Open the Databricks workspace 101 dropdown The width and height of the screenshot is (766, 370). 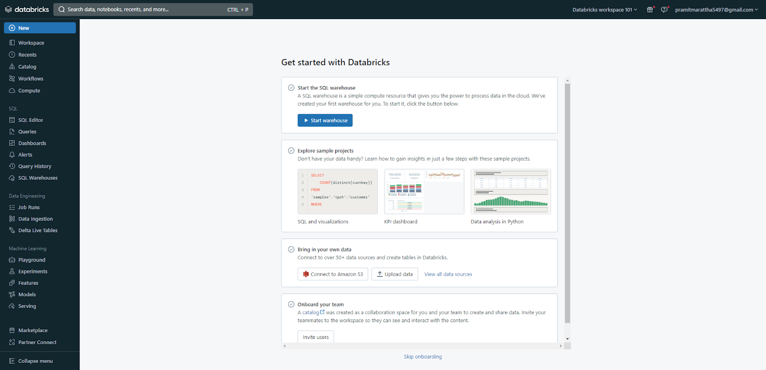(605, 10)
